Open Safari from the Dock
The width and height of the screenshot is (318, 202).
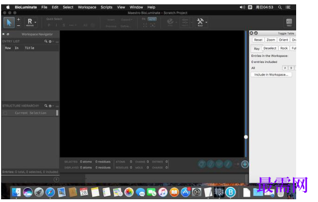tap(50, 192)
